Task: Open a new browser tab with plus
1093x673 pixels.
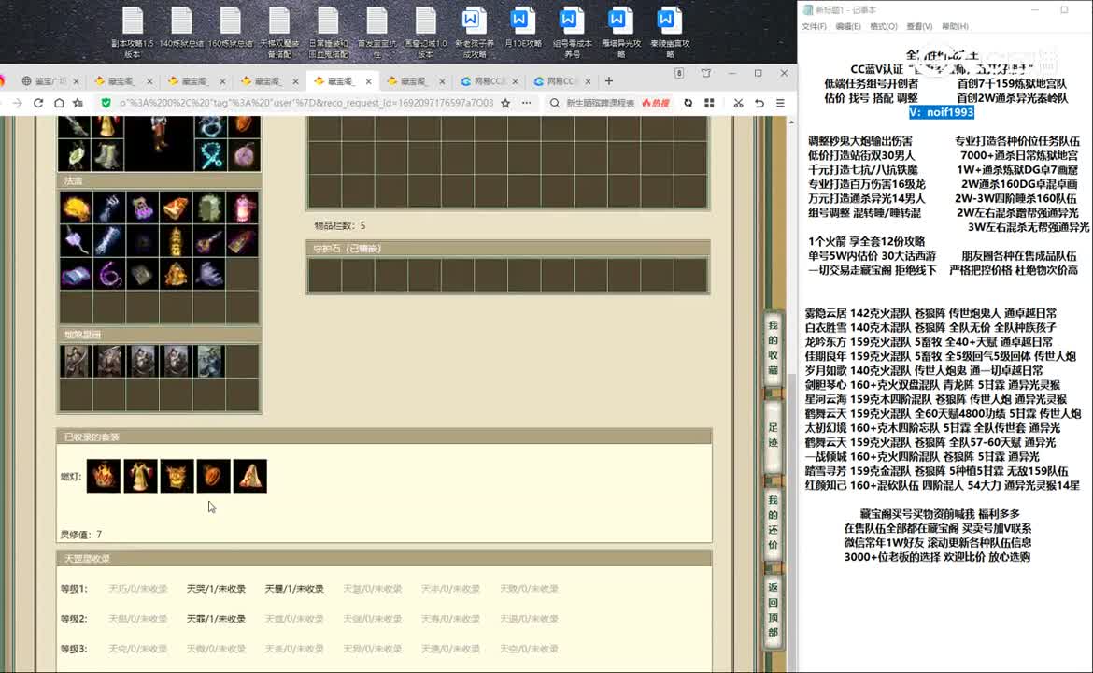Action: [x=608, y=81]
